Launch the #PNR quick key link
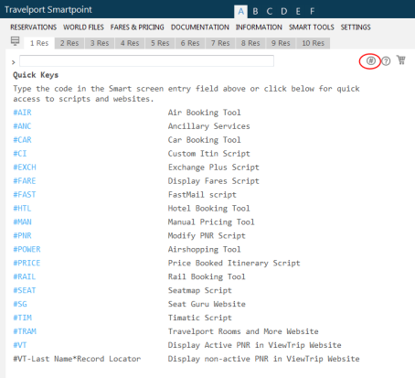The image size is (415, 378). (22, 235)
